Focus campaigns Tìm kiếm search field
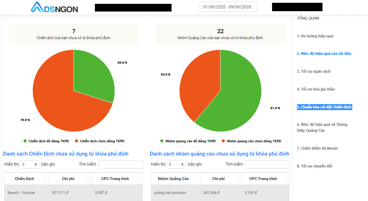The height and width of the screenshot is (201, 368). tap(121, 164)
